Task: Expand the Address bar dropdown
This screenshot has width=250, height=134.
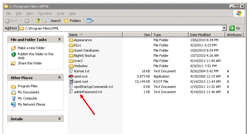Action: [224, 28]
